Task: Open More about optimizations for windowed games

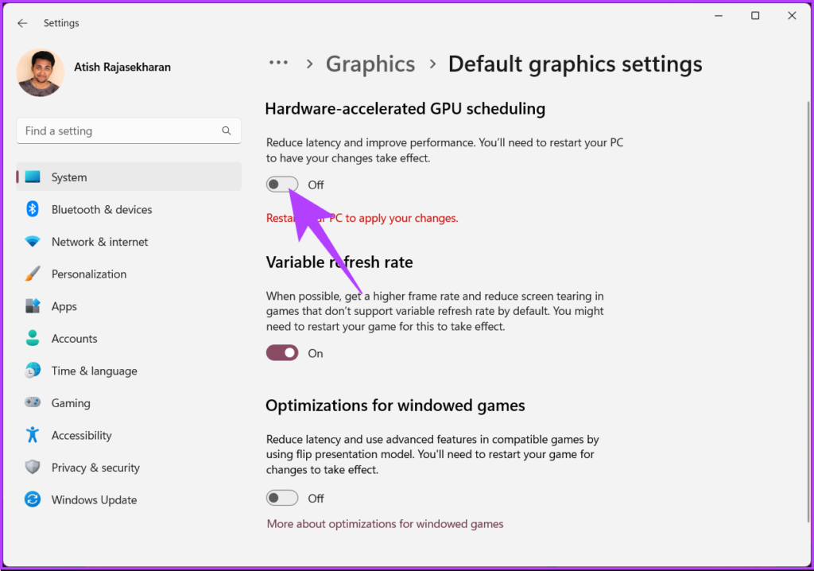Action: click(x=385, y=523)
